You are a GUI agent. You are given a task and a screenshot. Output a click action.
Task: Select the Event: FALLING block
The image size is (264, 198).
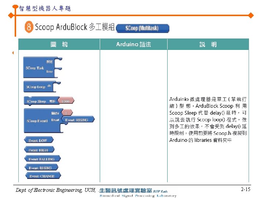(42, 159)
